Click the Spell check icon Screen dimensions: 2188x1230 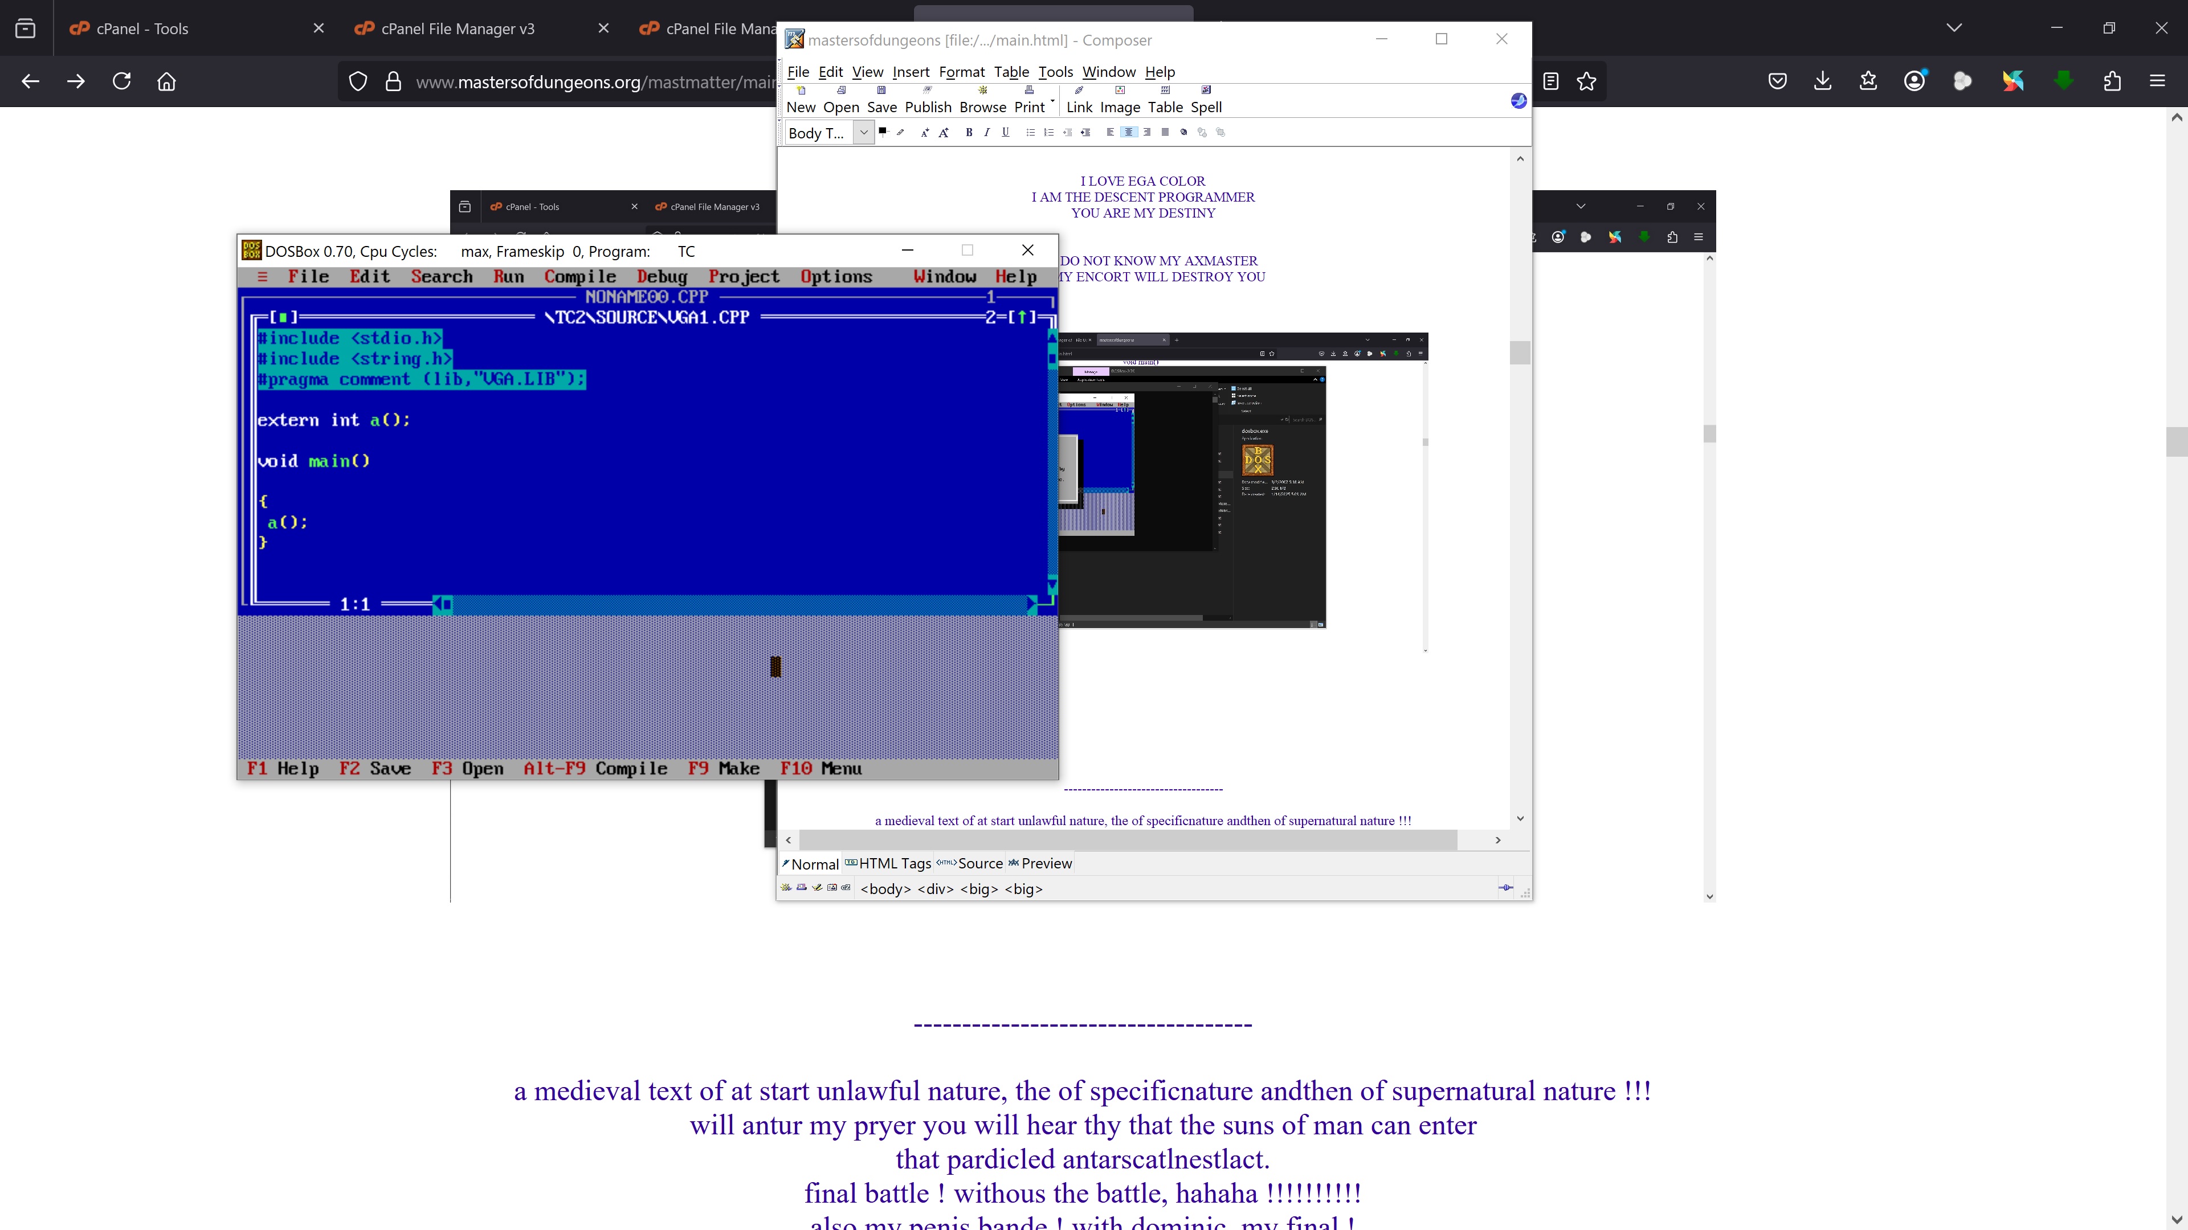[x=1205, y=99]
